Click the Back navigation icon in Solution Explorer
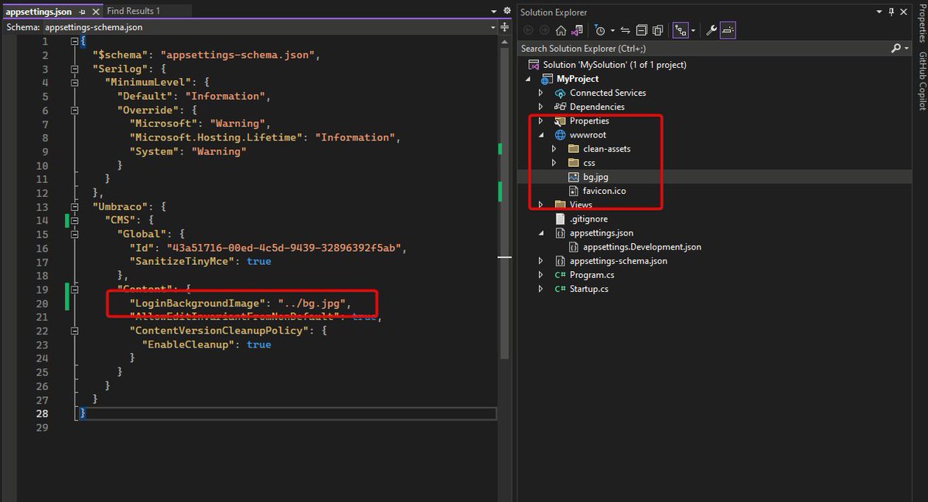This screenshot has height=502, width=928. coord(528,30)
